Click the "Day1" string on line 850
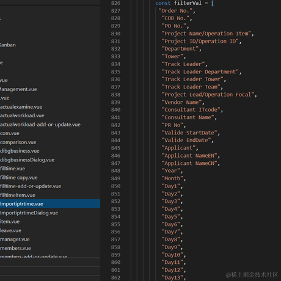The width and height of the screenshot is (281, 281). [x=171, y=186]
